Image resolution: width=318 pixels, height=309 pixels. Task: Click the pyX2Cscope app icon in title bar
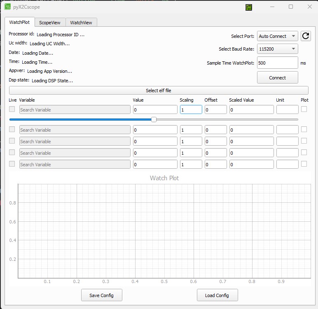pyautogui.click(x=7, y=7)
